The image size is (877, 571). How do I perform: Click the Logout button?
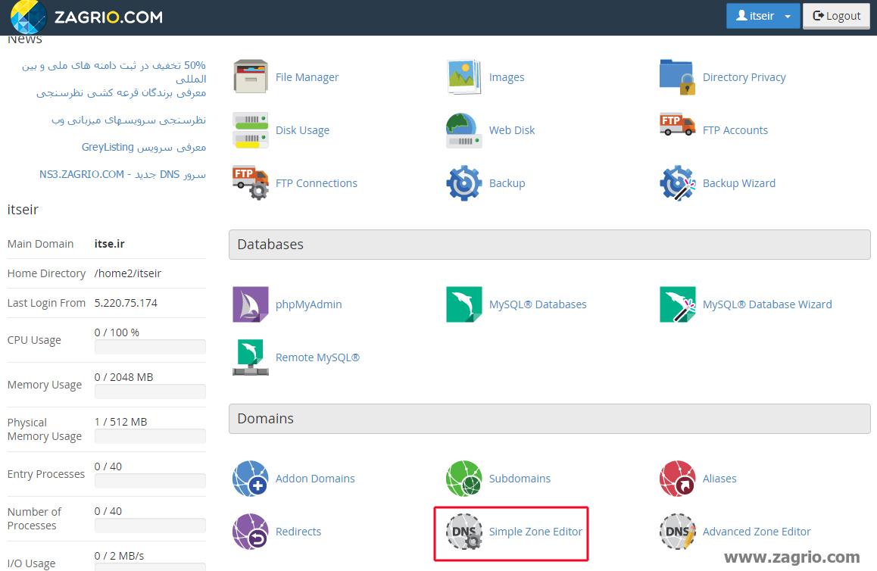point(836,16)
